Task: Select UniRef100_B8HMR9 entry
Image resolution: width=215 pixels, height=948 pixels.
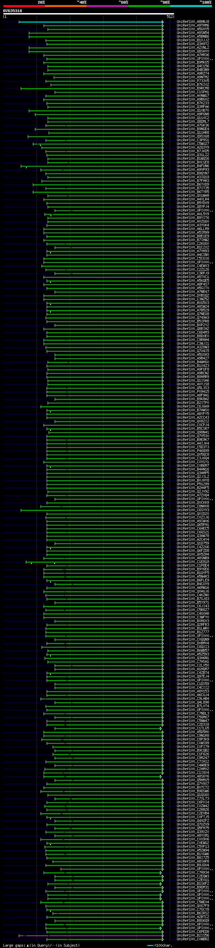Action: (193, 377)
